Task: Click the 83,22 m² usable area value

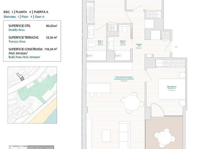Action: click(x=52, y=26)
